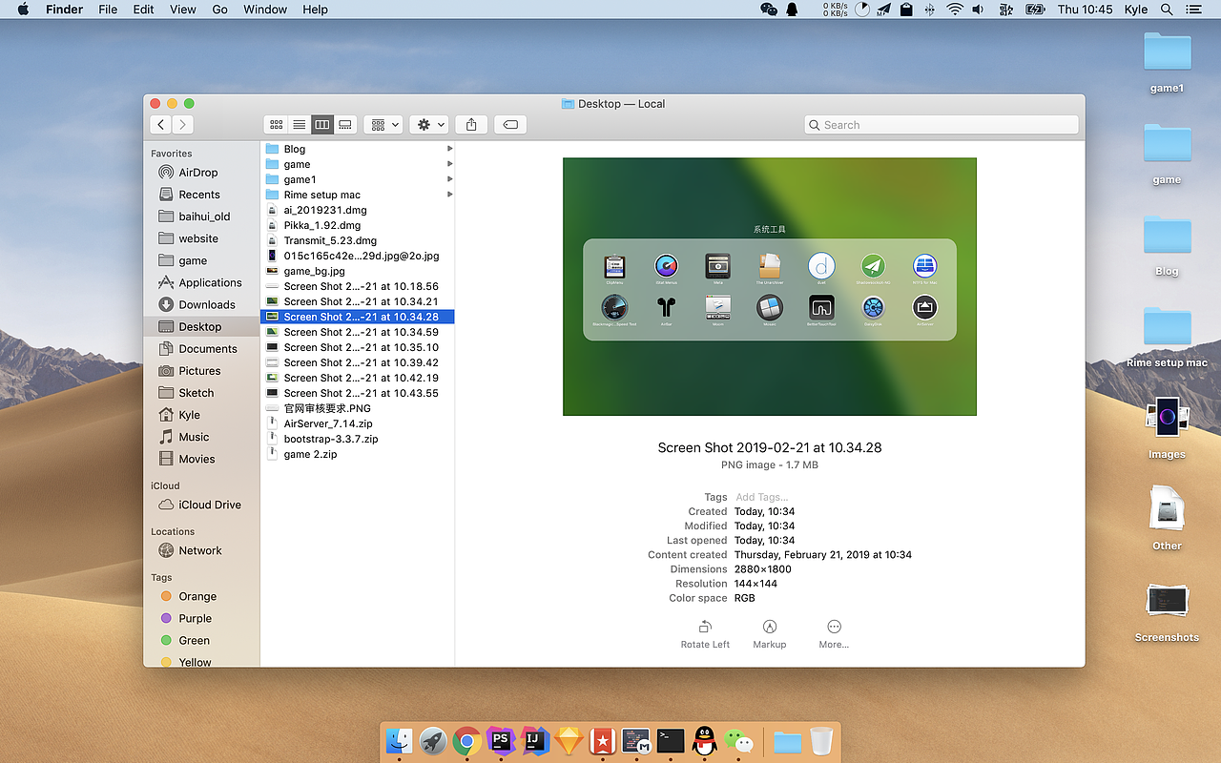Open Sketch app from the Dock
Screen dimensions: 1221x763
(569, 740)
